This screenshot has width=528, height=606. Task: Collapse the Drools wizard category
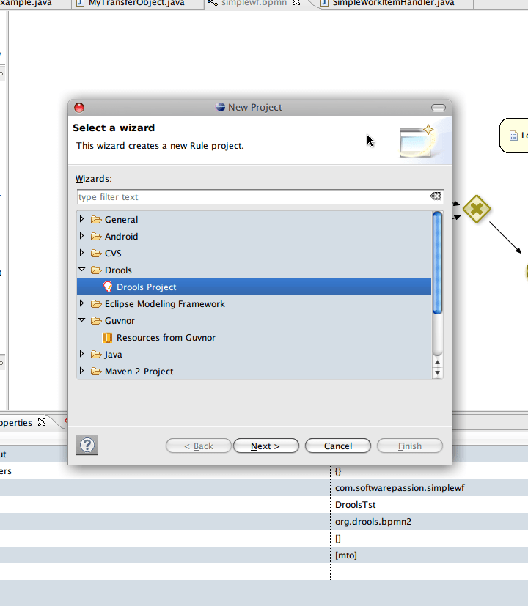point(81,270)
